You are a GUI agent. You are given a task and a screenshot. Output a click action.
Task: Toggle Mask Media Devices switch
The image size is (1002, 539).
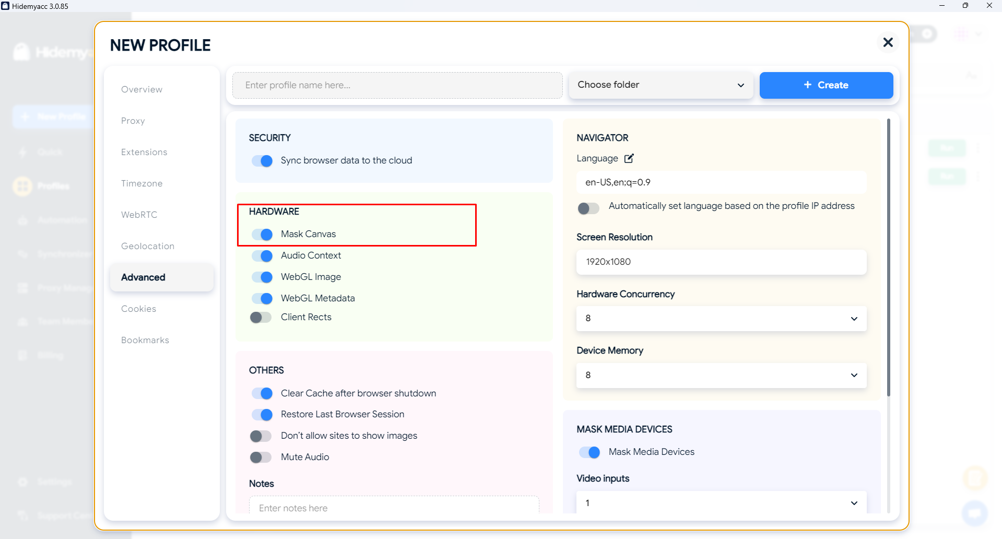pyautogui.click(x=590, y=452)
